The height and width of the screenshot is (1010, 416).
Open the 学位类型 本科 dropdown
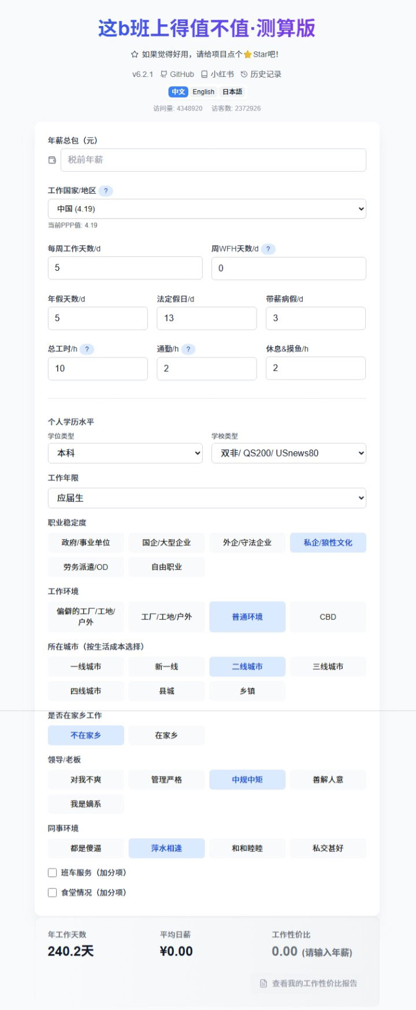[125, 453]
